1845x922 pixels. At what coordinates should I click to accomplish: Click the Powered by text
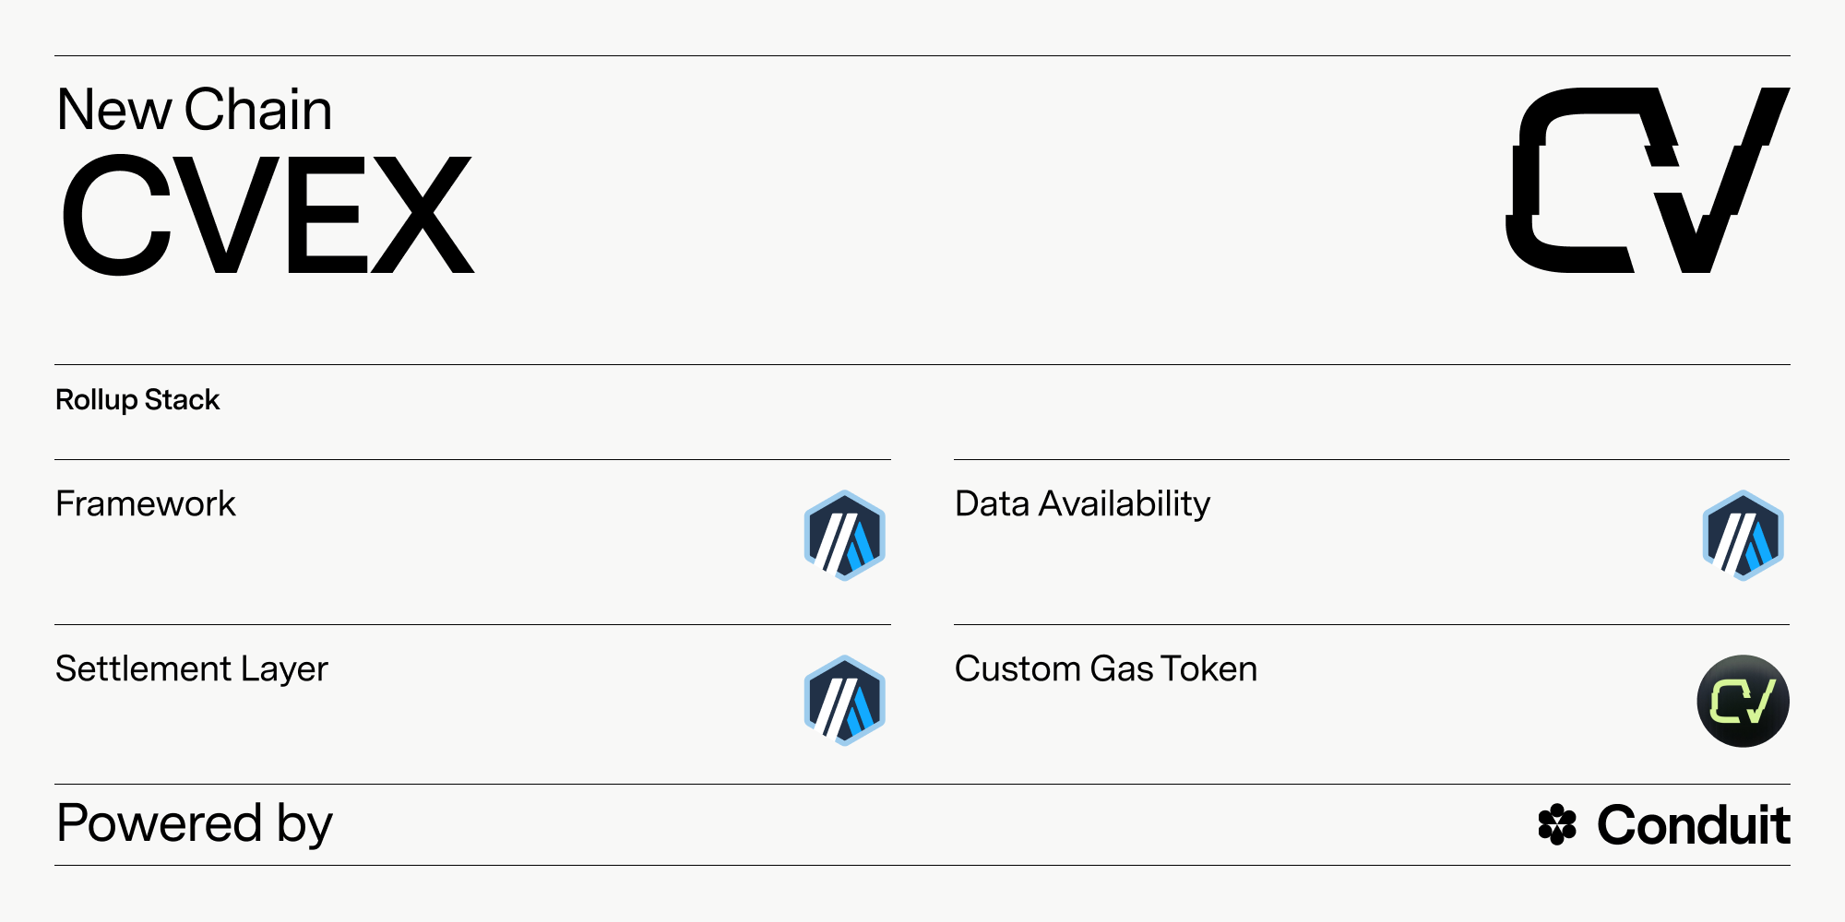pyautogui.click(x=194, y=823)
